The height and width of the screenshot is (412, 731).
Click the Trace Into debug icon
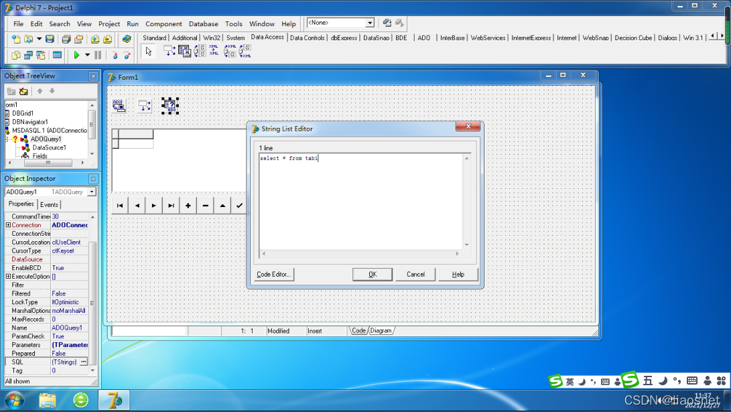[115, 55]
